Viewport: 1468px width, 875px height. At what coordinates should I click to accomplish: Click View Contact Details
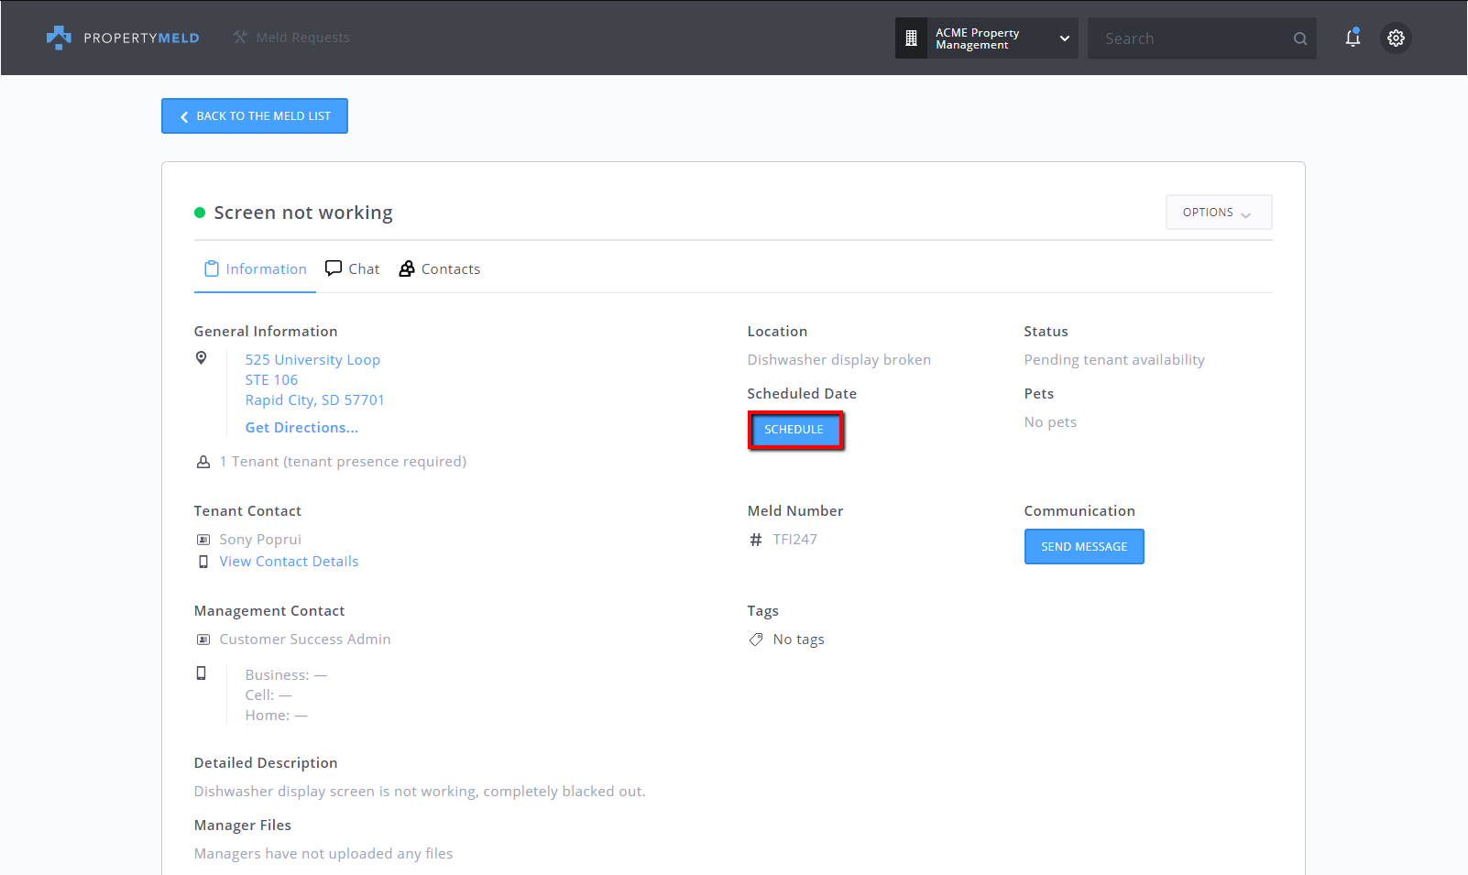289,561
